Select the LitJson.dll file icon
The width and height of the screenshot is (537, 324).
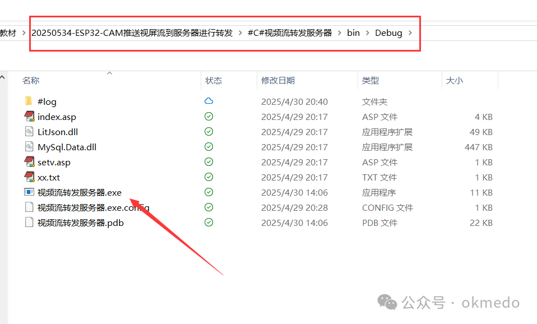(x=29, y=132)
